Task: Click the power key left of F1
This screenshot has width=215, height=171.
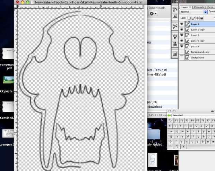Action: pos(170,120)
